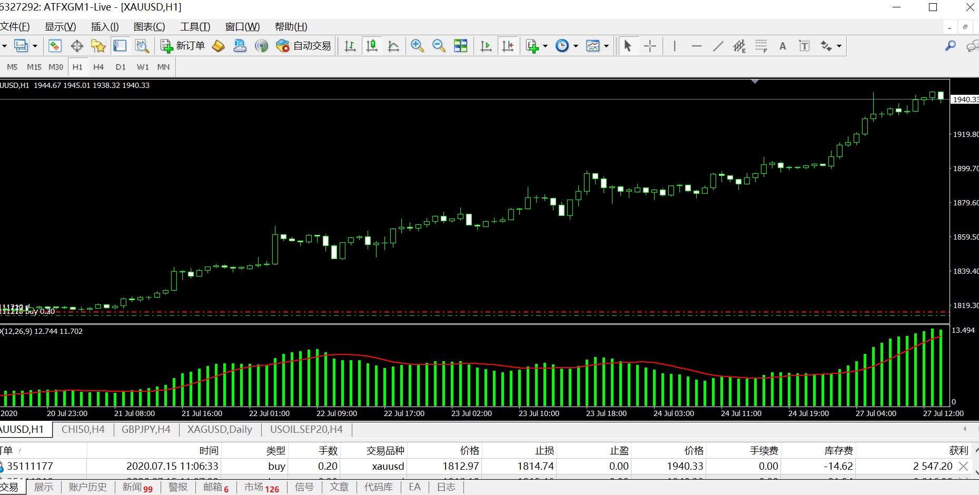979x495 pixels.
Task: Open the cloud VPS hosting icon
Action: [240, 46]
